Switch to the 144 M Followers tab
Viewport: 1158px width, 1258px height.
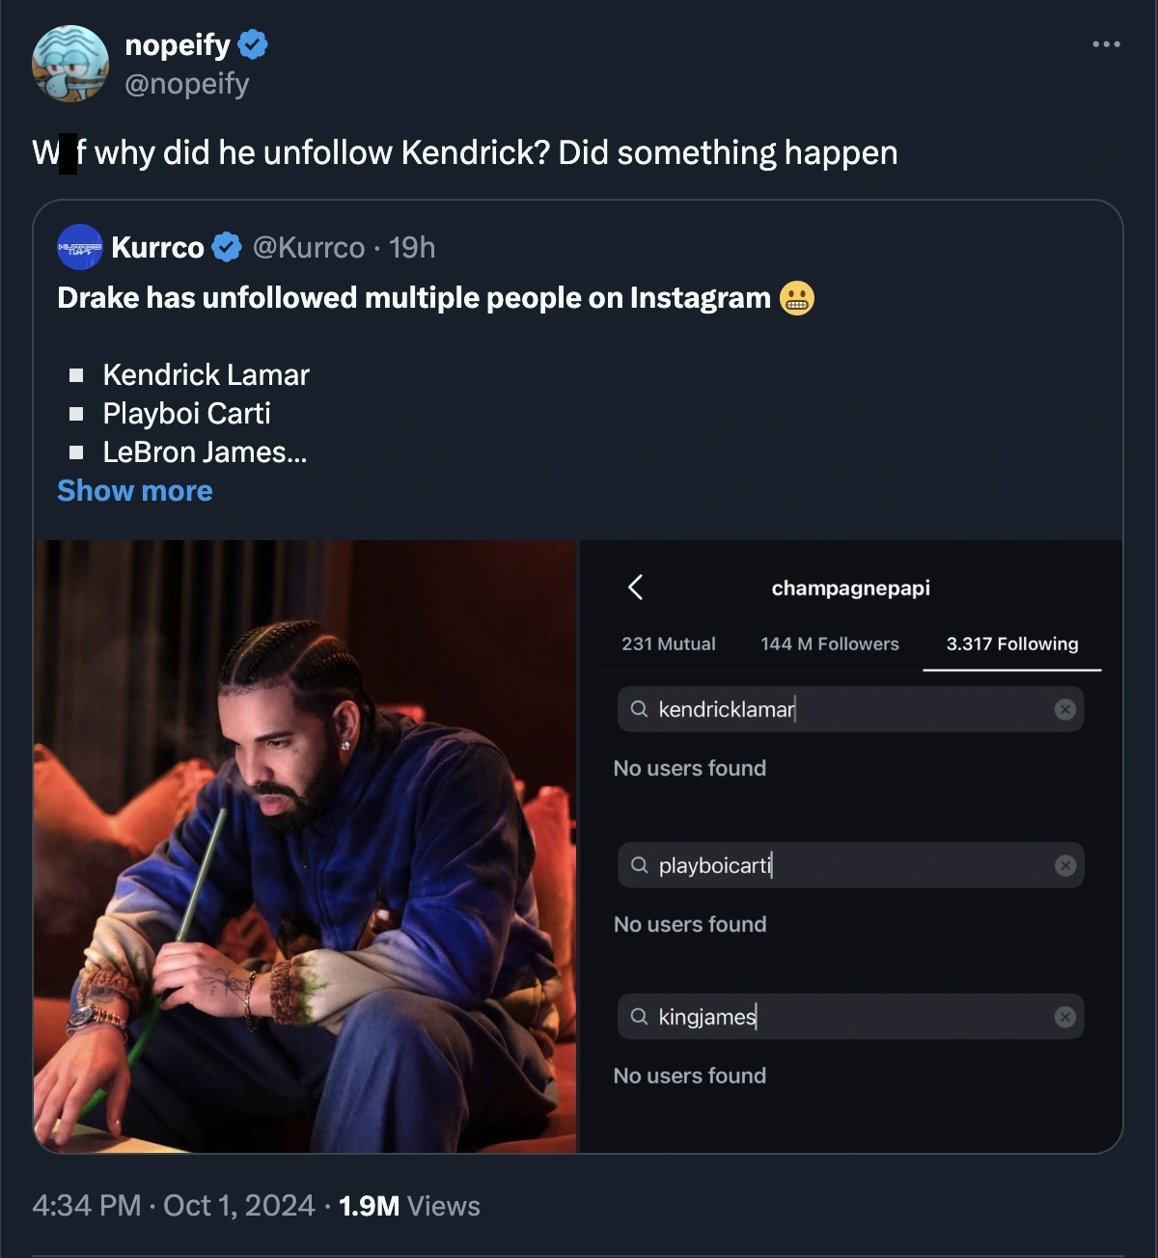tap(829, 643)
